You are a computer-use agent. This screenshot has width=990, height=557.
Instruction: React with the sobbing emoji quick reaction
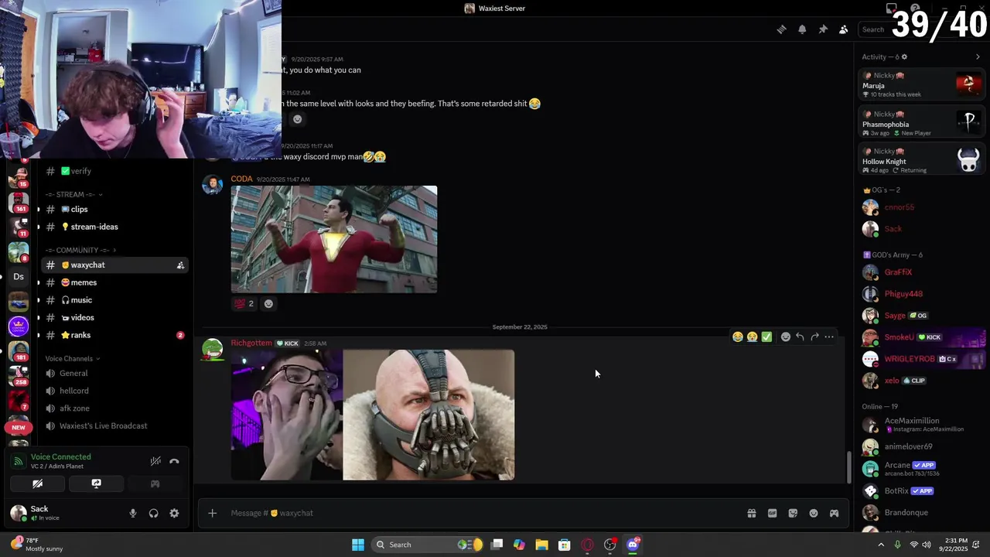coord(752,337)
